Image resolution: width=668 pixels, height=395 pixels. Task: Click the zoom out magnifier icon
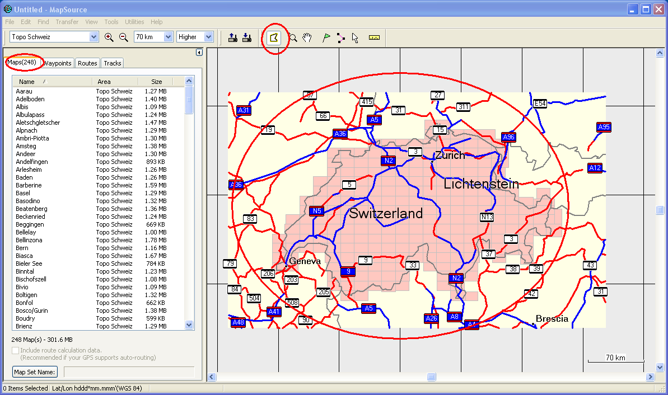[124, 37]
